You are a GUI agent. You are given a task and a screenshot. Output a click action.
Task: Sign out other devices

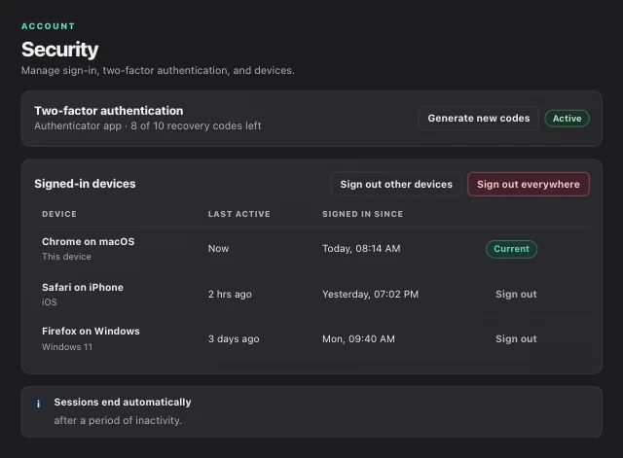tap(396, 184)
